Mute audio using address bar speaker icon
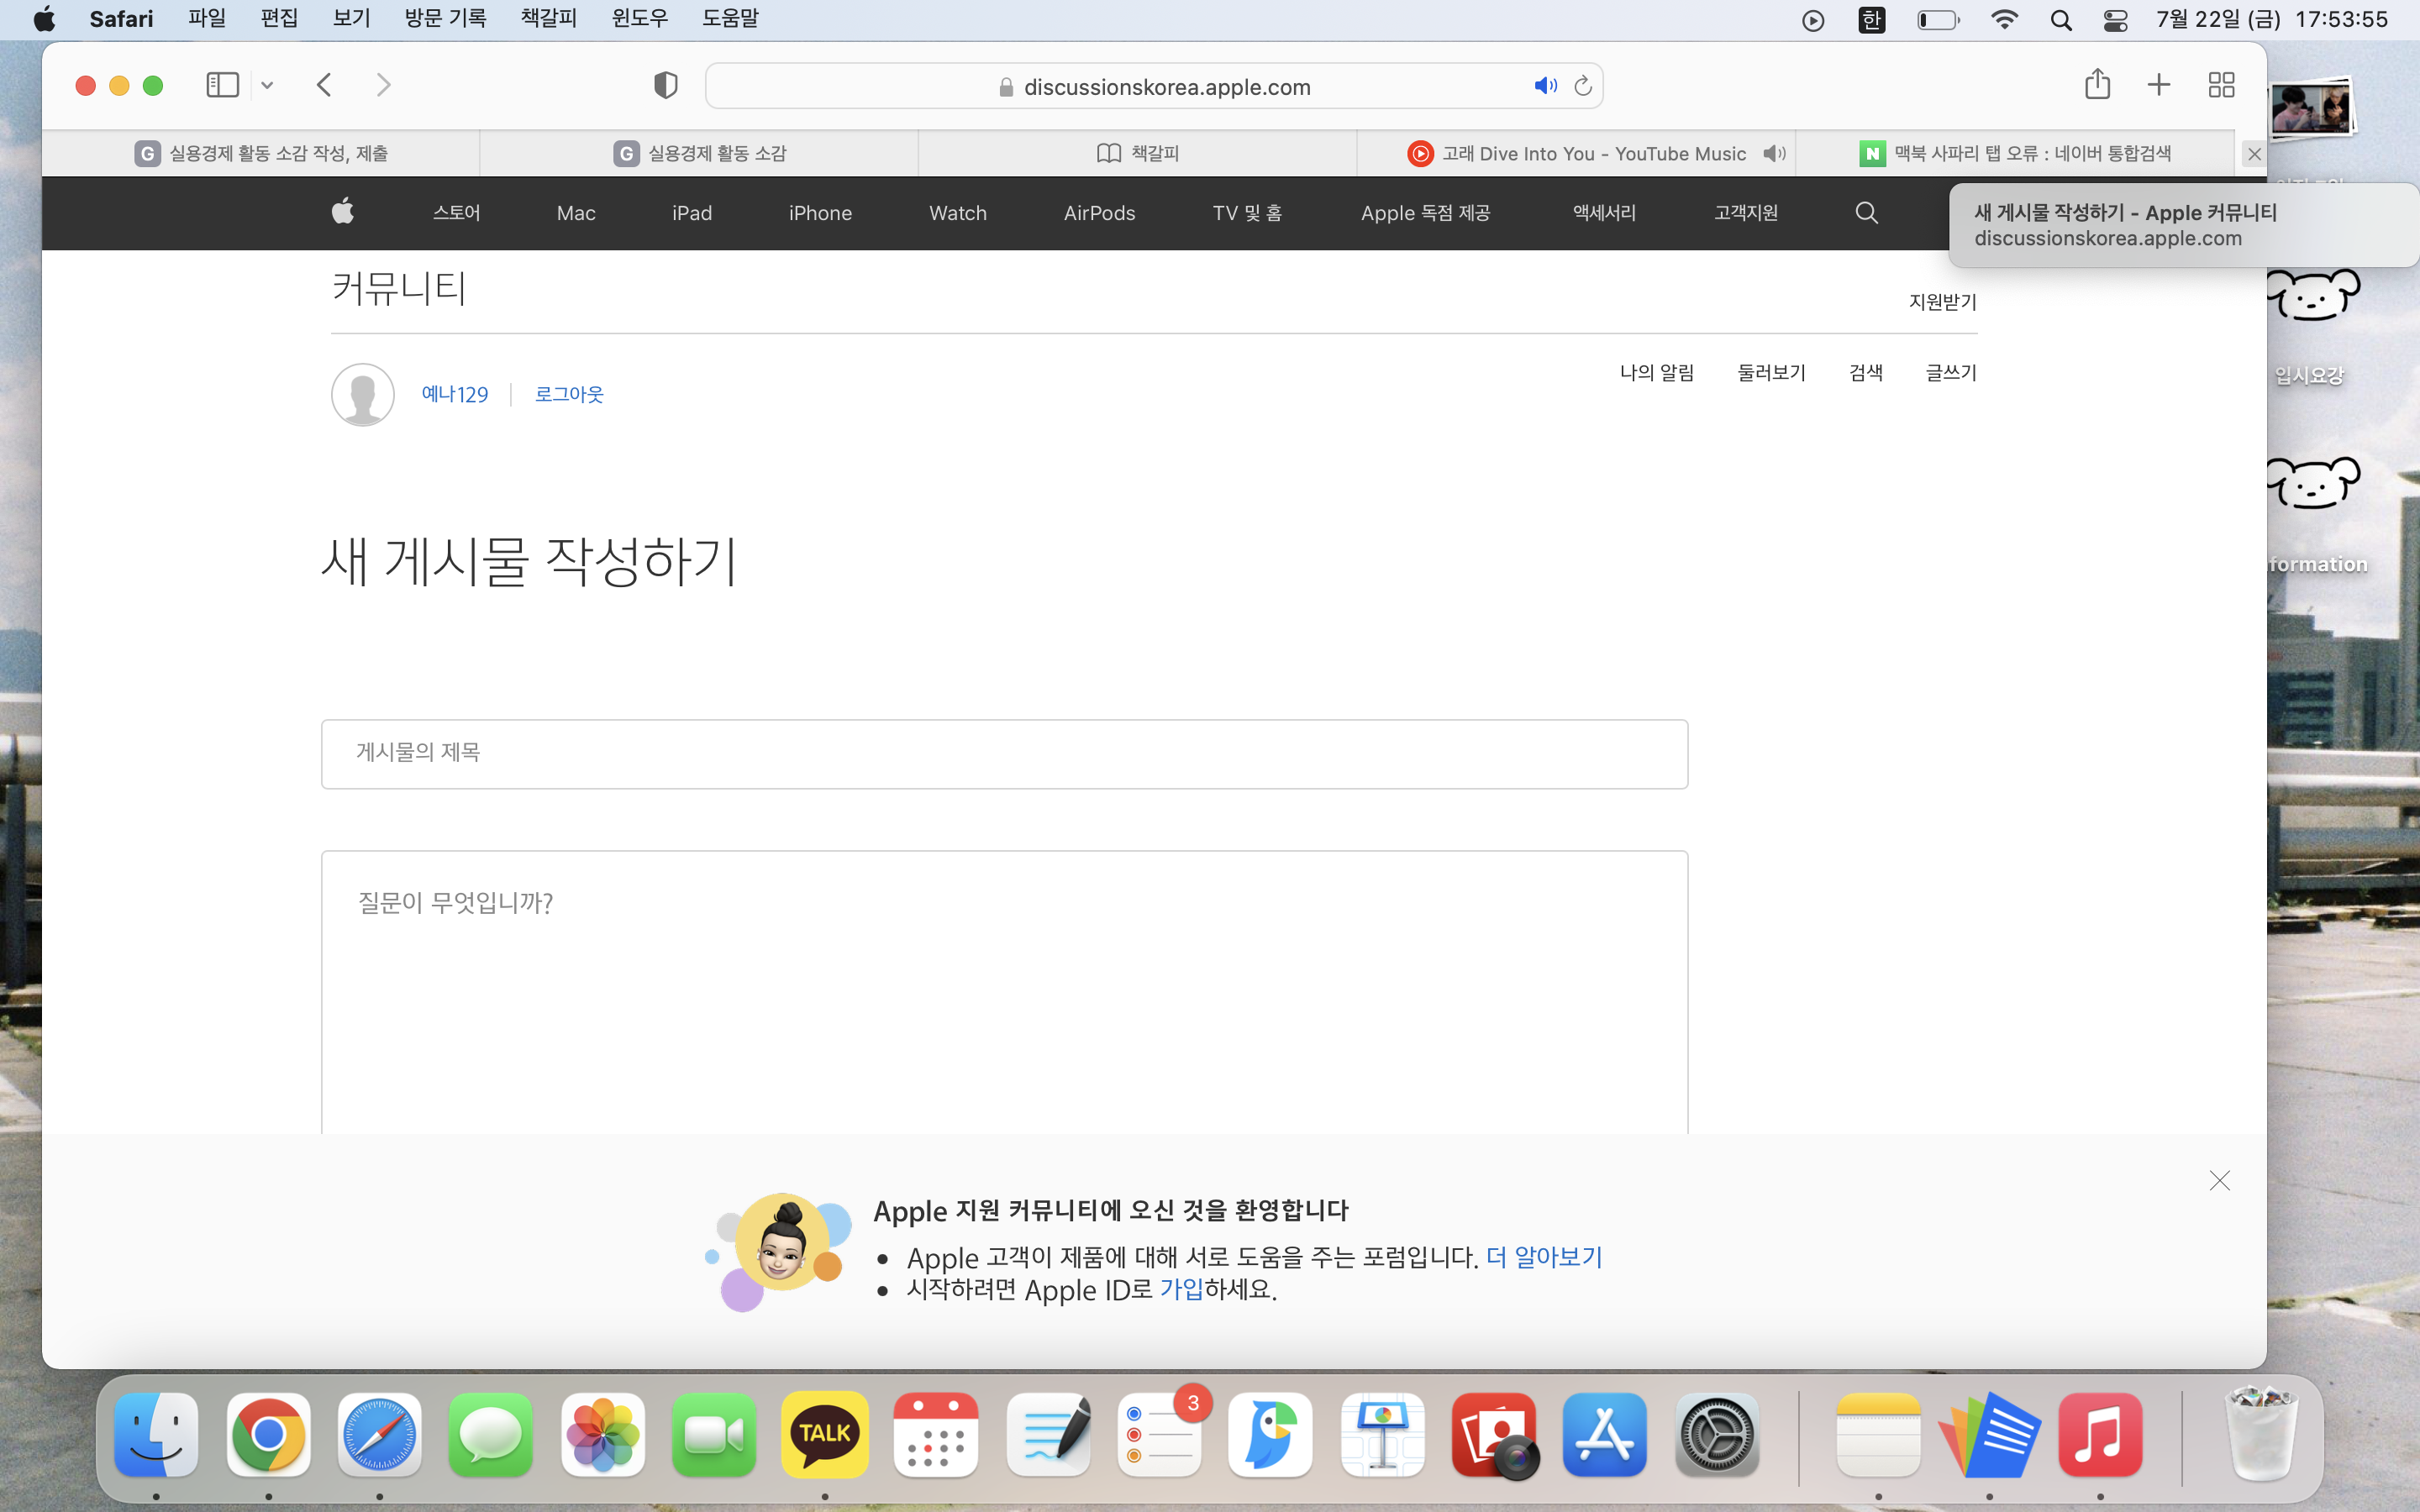Image resolution: width=2420 pixels, height=1512 pixels. coord(1545,86)
